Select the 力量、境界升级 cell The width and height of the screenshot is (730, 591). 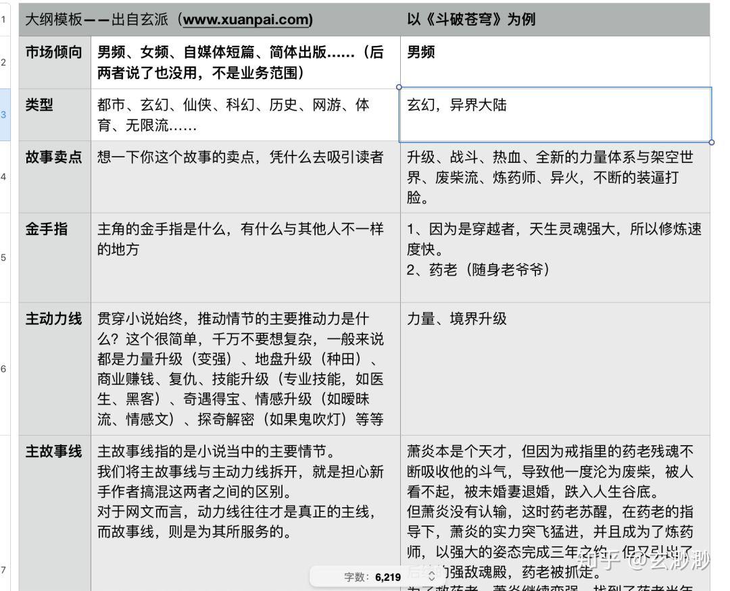point(555,369)
